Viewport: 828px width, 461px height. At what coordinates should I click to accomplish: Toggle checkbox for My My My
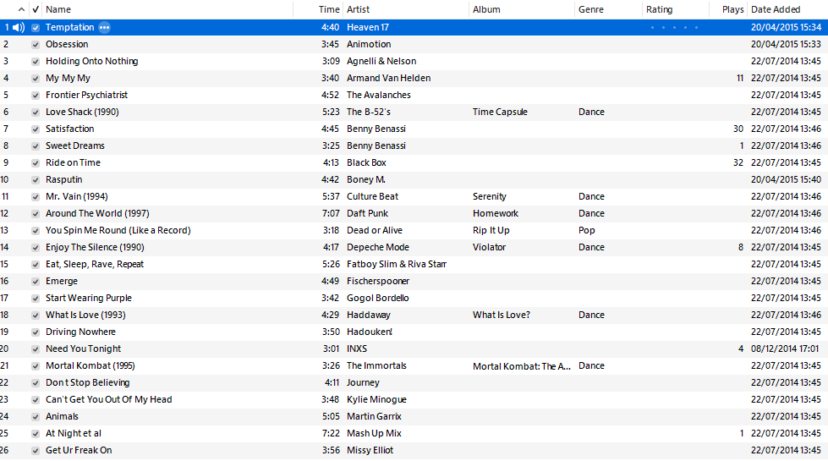click(36, 79)
